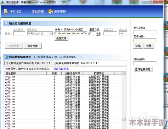Click the document icon in 域名组合规则设置 header
Image resolution: width=168 pixels, height=129 pixels.
7,23
